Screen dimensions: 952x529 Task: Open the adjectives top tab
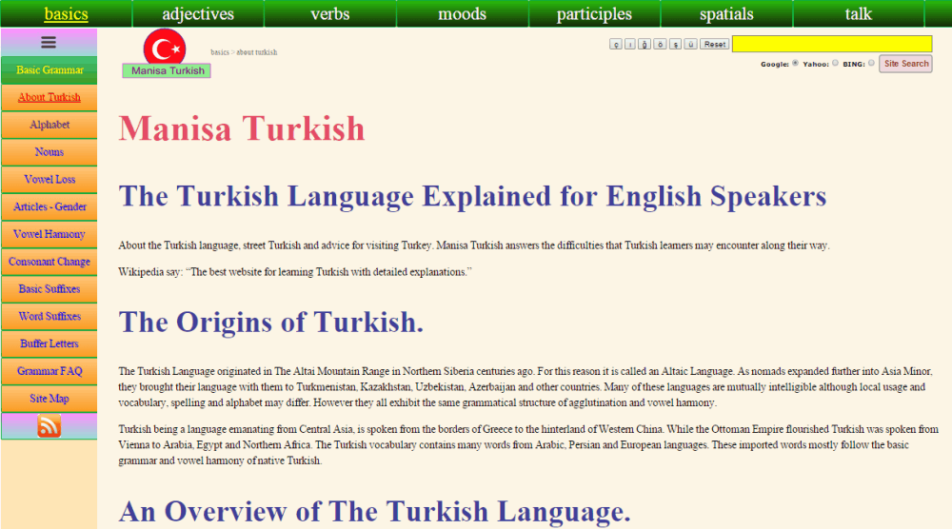pos(198,13)
